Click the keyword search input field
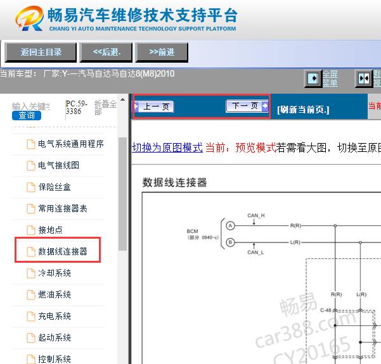The image size is (381, 364). click(x=31, y=106)
